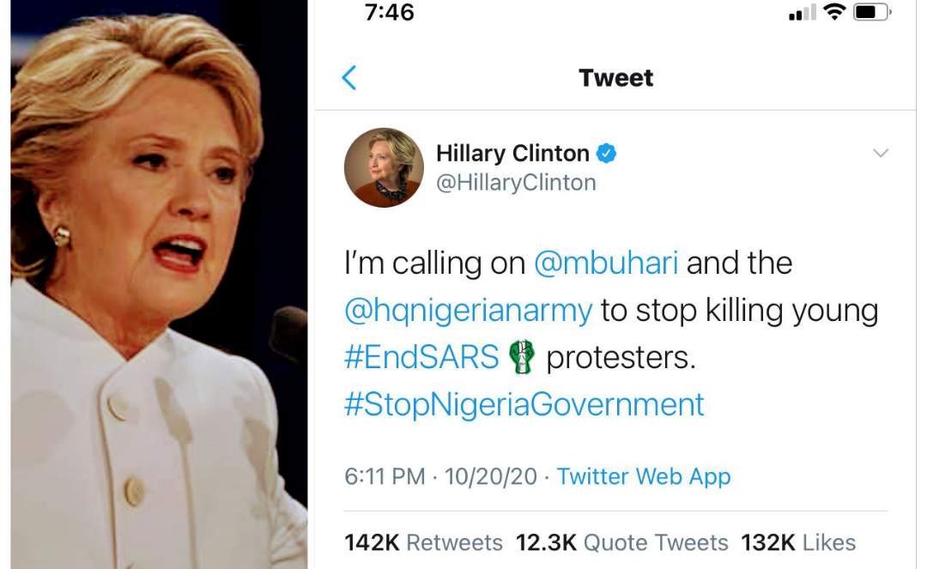Click the blue verified badge
Image resolution: width=927 pixels, height=569 pixels.
tap(606, 153)
